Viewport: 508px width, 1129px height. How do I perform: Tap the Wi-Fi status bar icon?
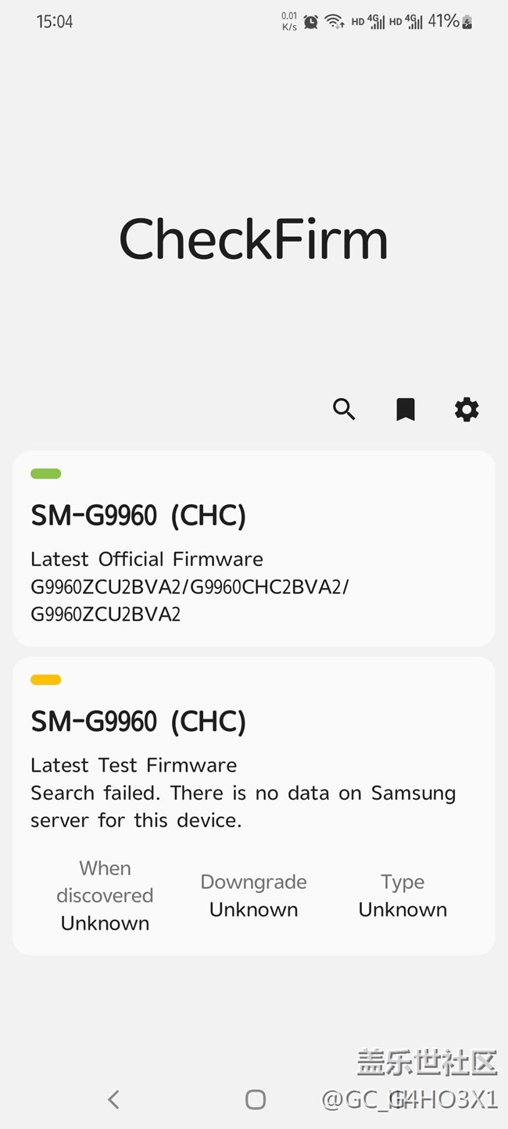click(334, 22)
